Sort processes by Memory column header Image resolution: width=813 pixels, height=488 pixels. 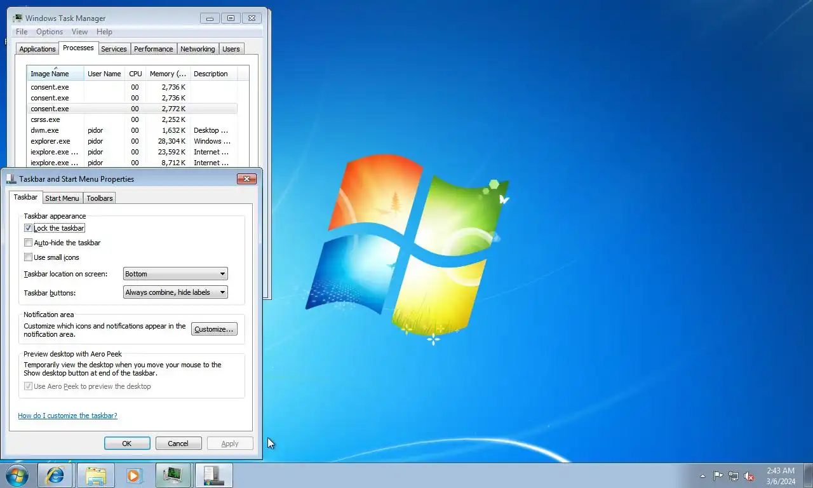pyautogui.click(x=168, y=74)
